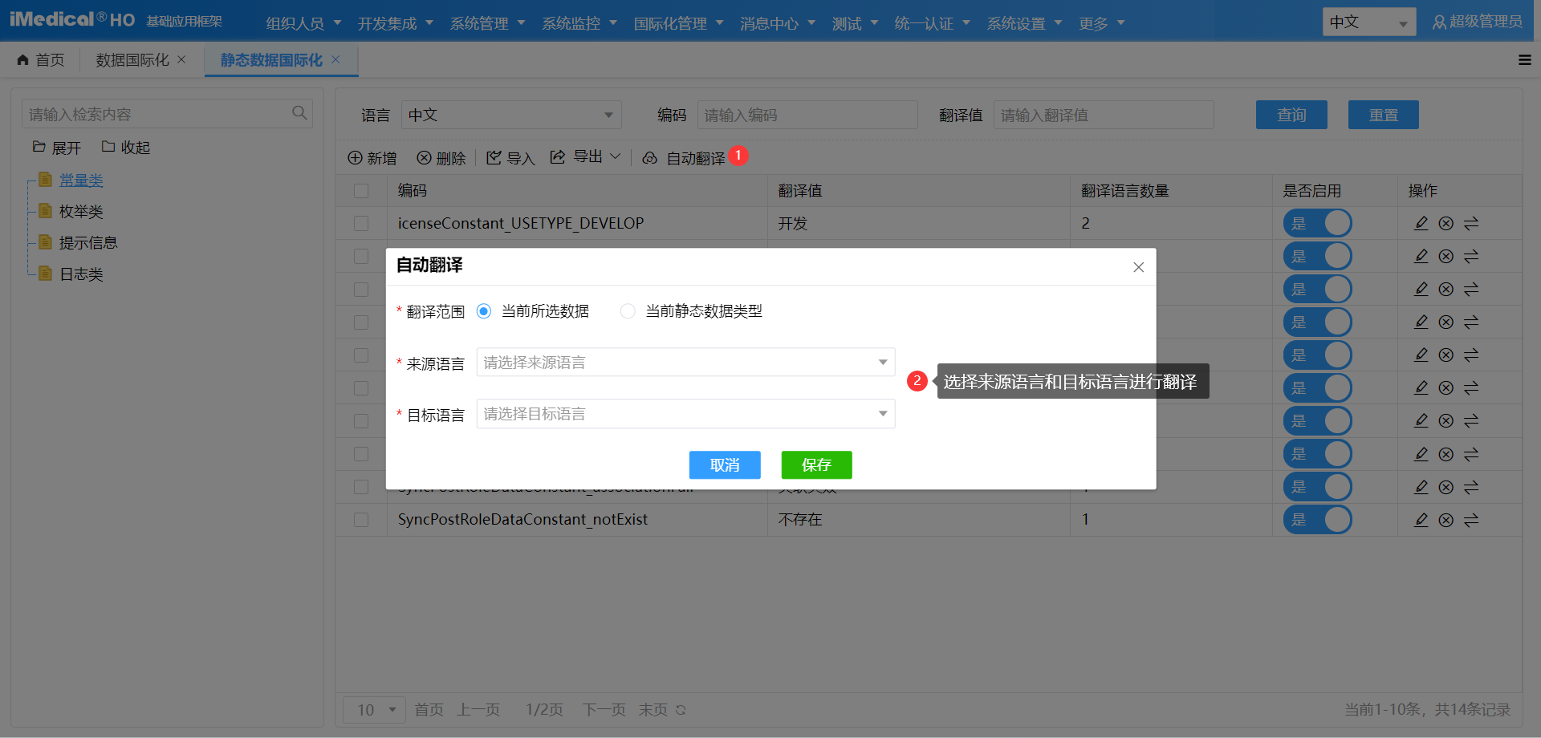
Task: Open the 系统监控 menu
Action: (579, 23)
